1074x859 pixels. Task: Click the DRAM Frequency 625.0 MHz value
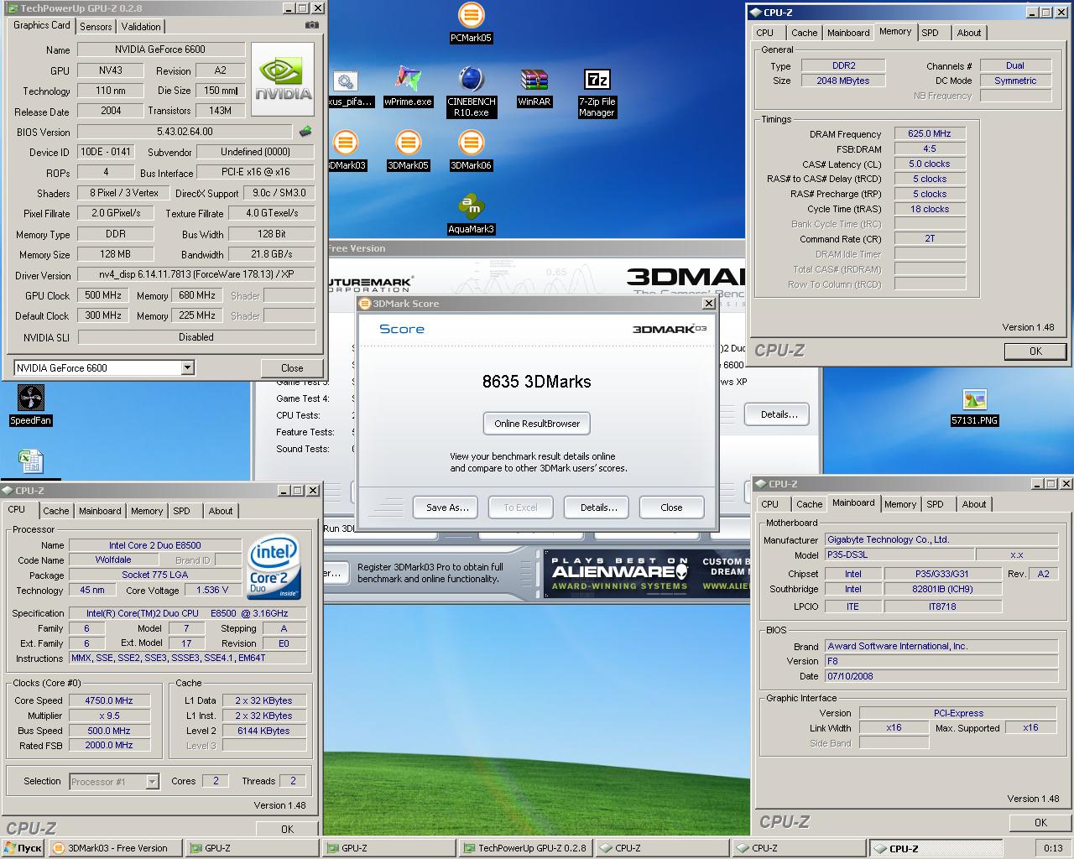click(930, 133)
